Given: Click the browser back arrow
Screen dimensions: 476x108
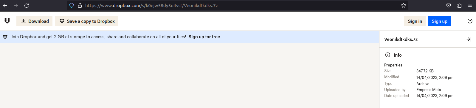Looking at the screenshot, I should (x=5, y=5).
